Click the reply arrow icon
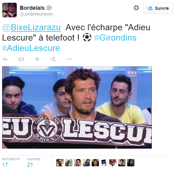 coord(5,59)
